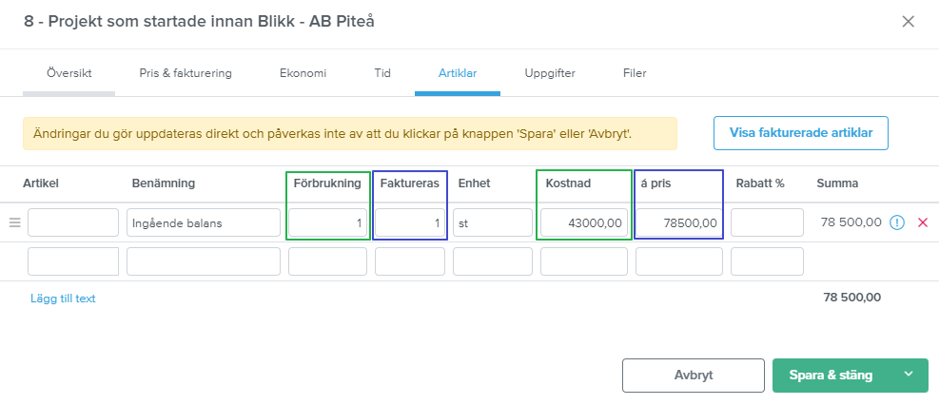Click the Lägg till text link
This screenshot has height=405, width=939.
(x=63, y=299)
